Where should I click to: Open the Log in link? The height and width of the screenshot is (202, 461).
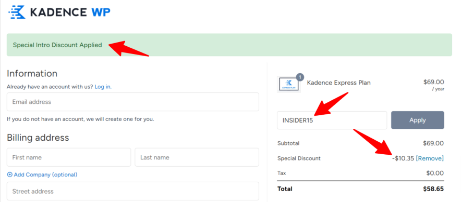103,87
